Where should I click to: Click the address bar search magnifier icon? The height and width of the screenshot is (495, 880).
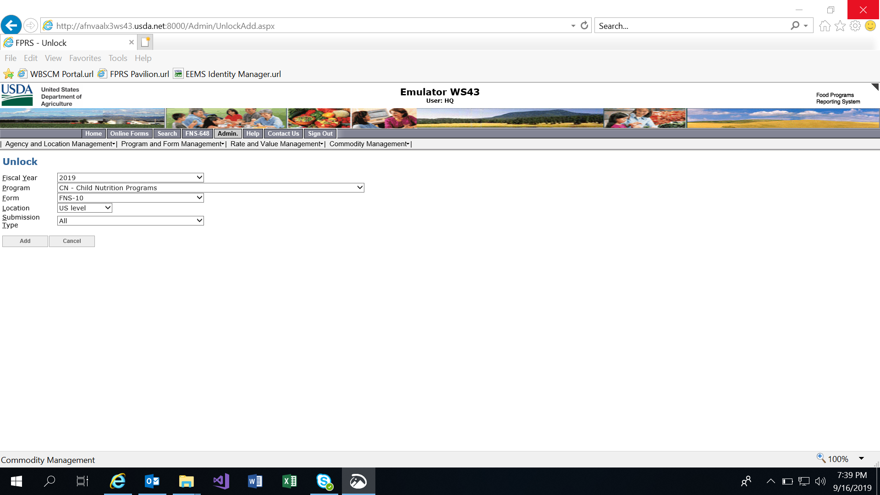[795, 26]
